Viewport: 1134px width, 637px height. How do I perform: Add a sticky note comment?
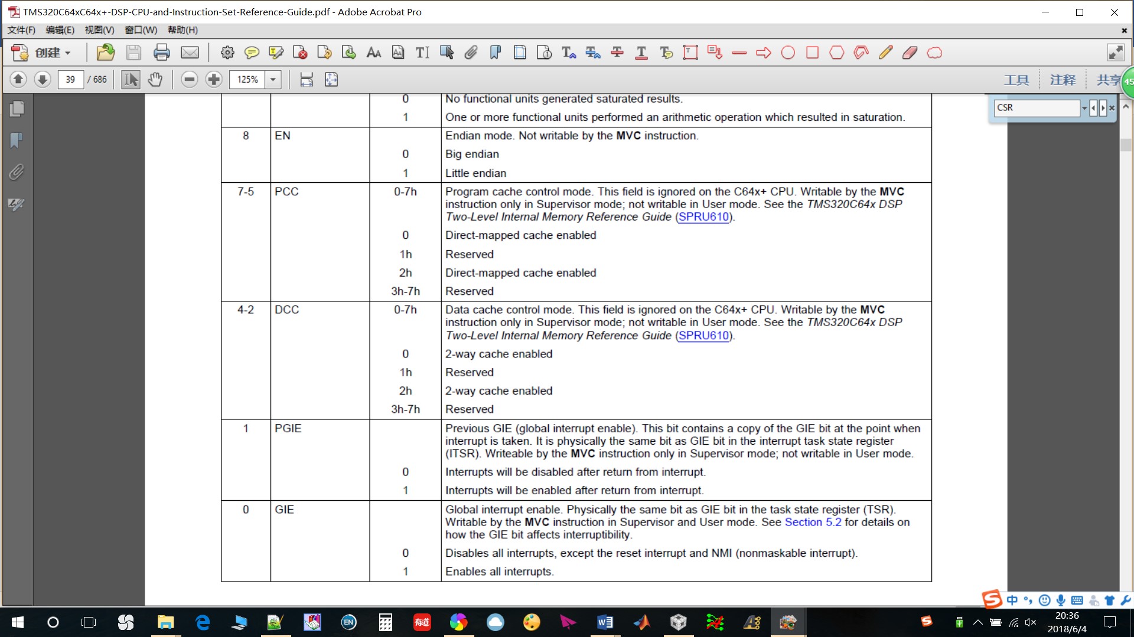pyautogui.click(x=252, y=53)
